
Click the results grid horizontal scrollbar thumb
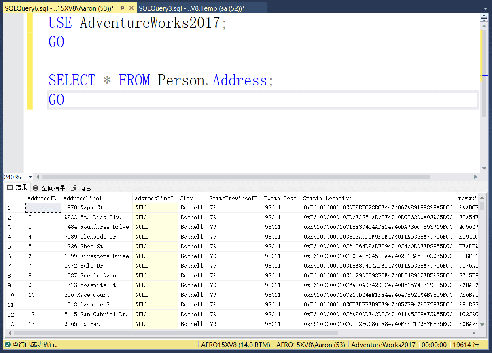coord(176,333)
